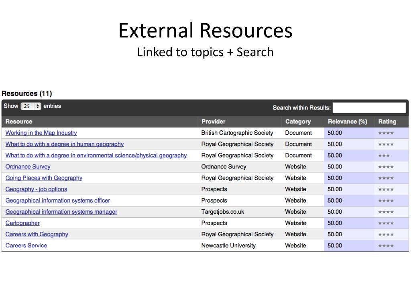Select Website category in the Ordnance Survey row
411x308 pixels.
295,166
